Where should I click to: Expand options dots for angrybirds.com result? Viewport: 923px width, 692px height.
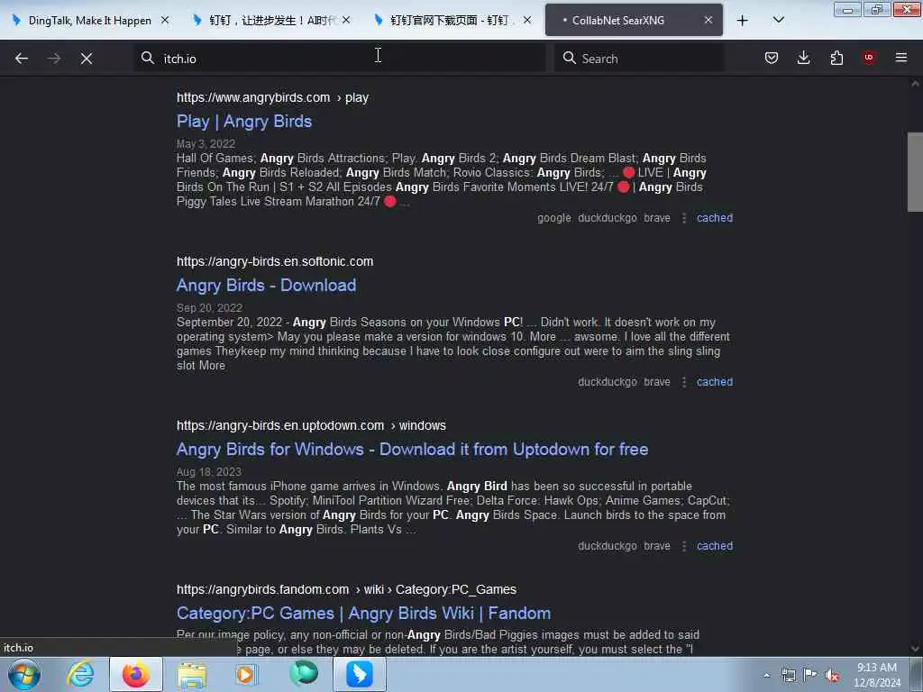tap(683, 218)
